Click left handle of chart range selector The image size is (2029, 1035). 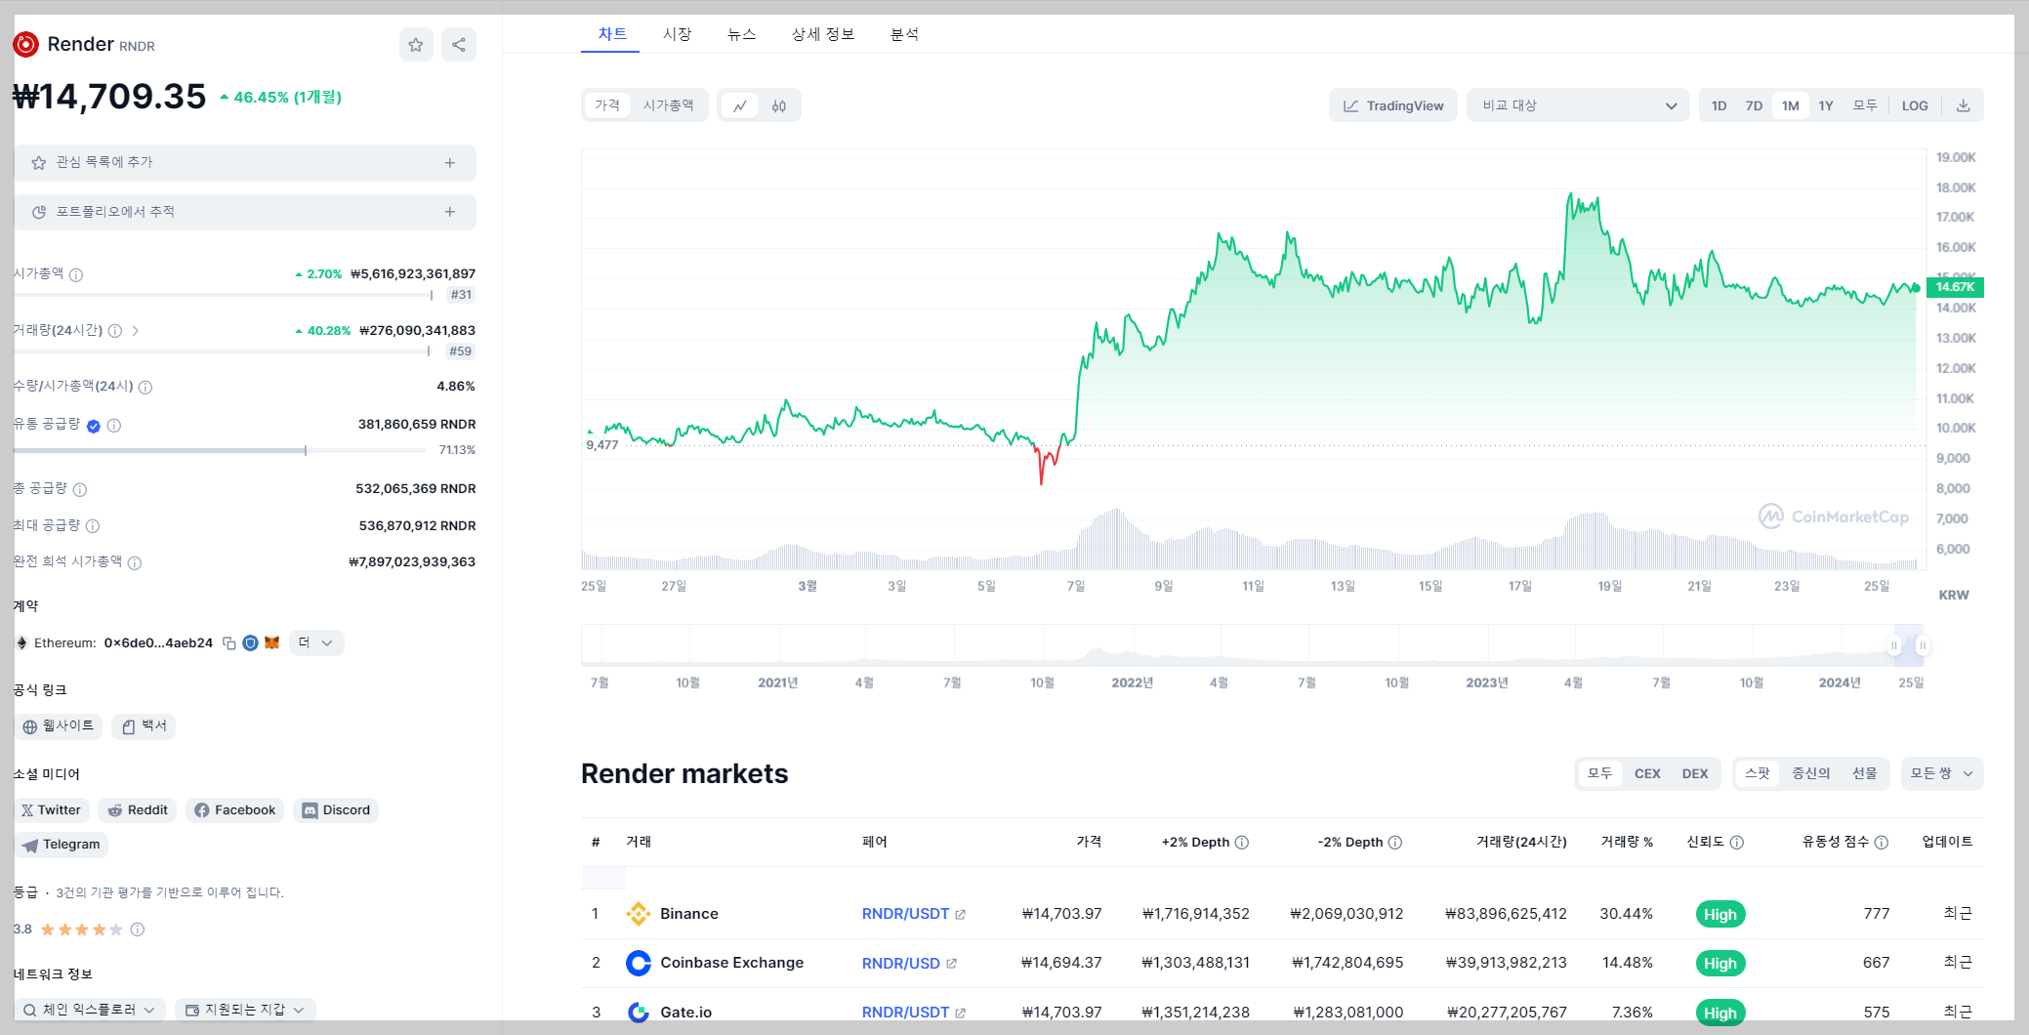click(1894, 645)
